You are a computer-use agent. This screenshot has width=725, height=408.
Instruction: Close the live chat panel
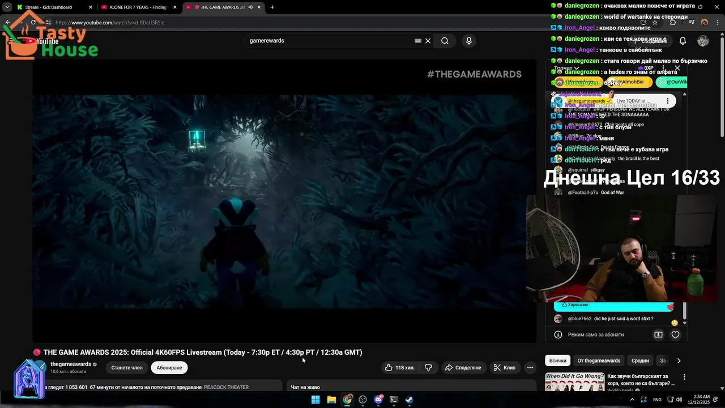[677, 68]
